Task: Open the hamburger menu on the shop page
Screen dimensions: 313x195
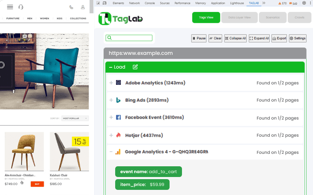Action: 10,7
